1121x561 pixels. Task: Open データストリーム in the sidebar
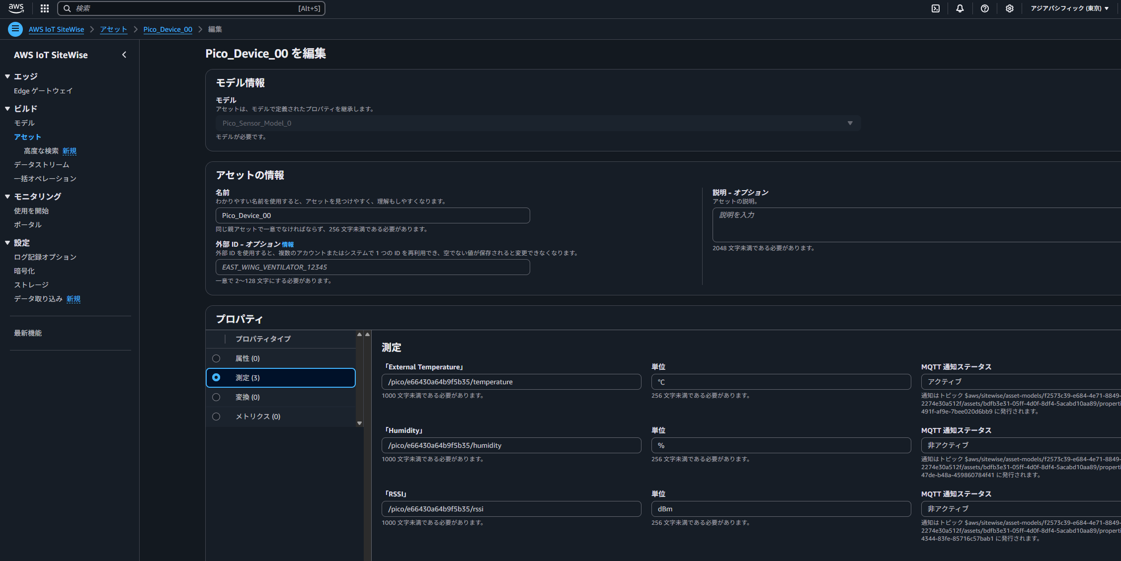click(x=42, y=165)
